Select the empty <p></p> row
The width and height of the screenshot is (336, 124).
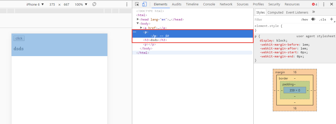click(149, 44)
